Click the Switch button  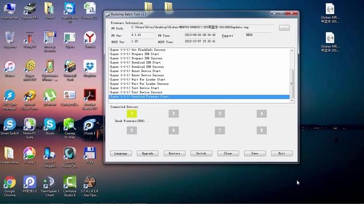coord(201,154)
